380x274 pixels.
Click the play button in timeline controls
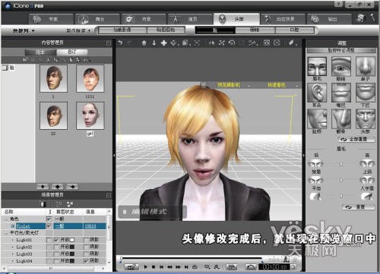click(145, 266)
